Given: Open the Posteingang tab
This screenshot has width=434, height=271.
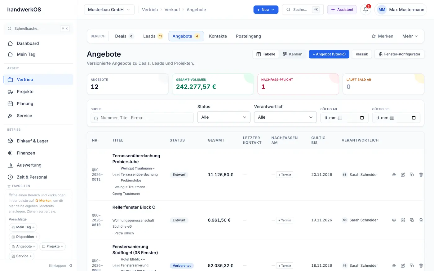Looking at the screenshot, I should 248,36.
